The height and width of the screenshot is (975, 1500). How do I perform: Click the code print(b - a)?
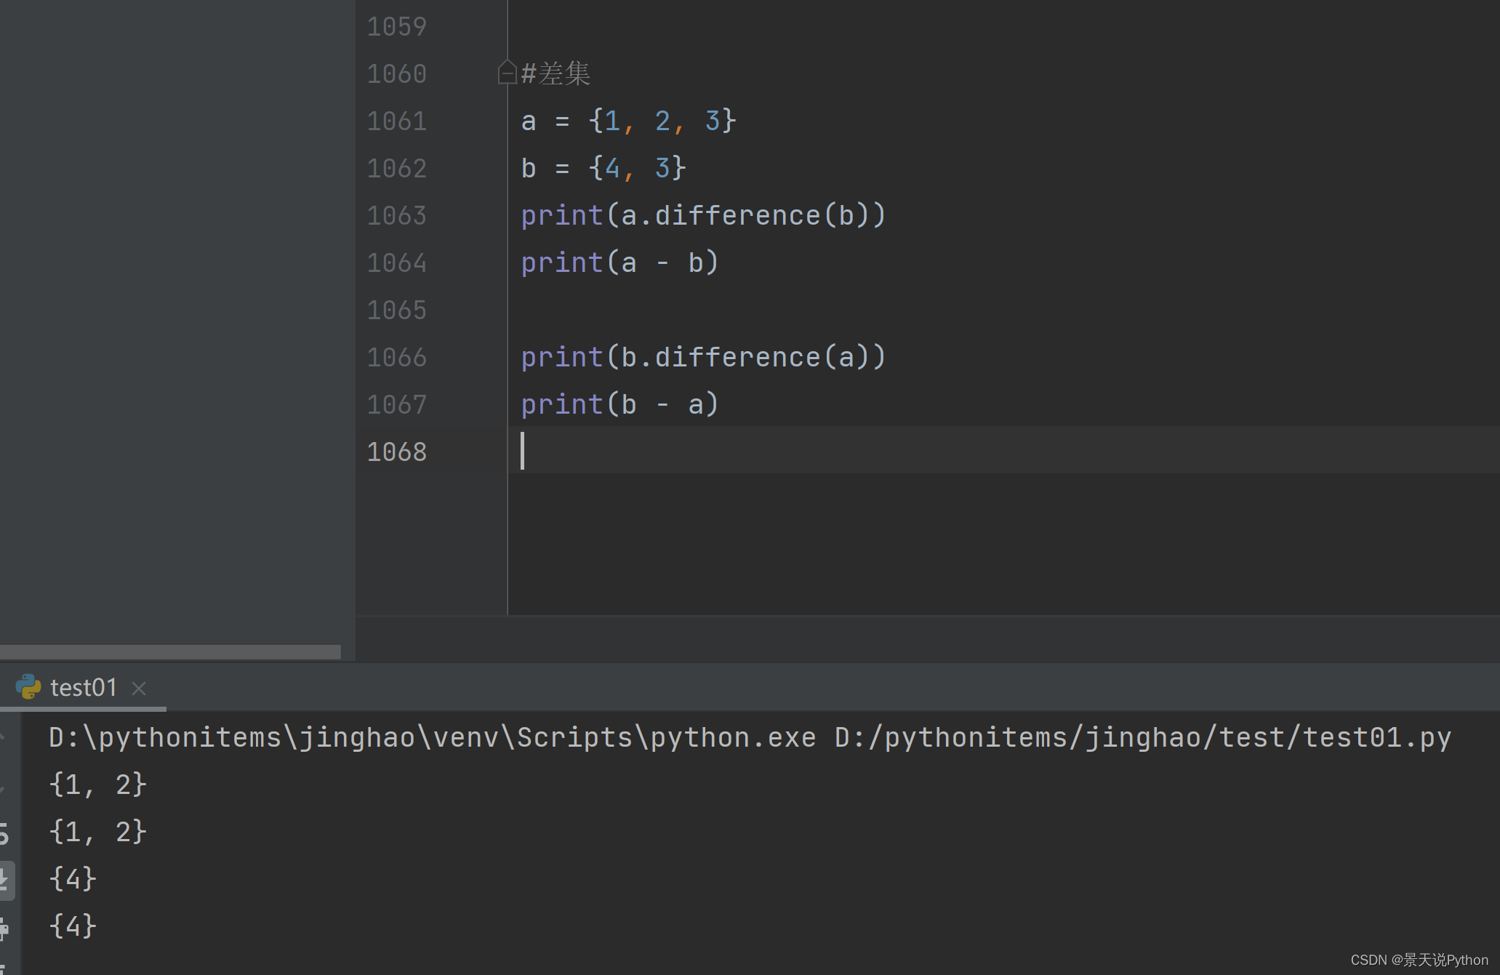pyautogui.click(x=620, y=404)
